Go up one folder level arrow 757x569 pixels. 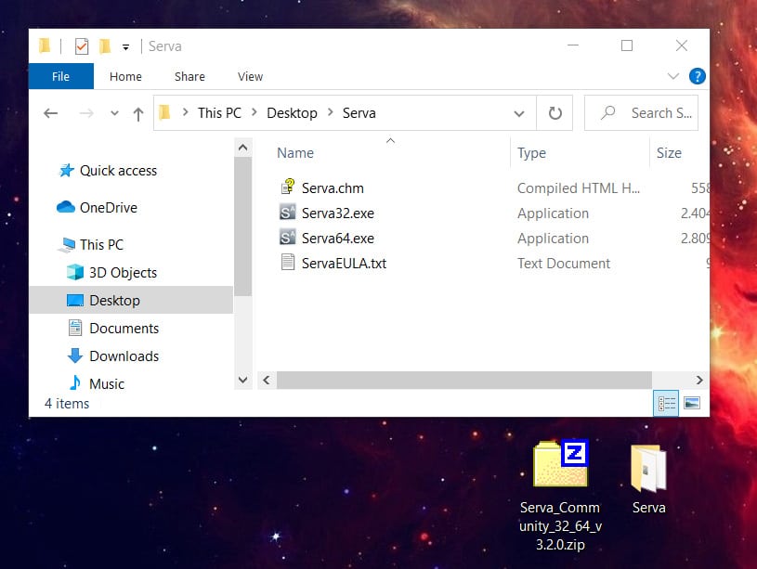click(x=138, y=114)
